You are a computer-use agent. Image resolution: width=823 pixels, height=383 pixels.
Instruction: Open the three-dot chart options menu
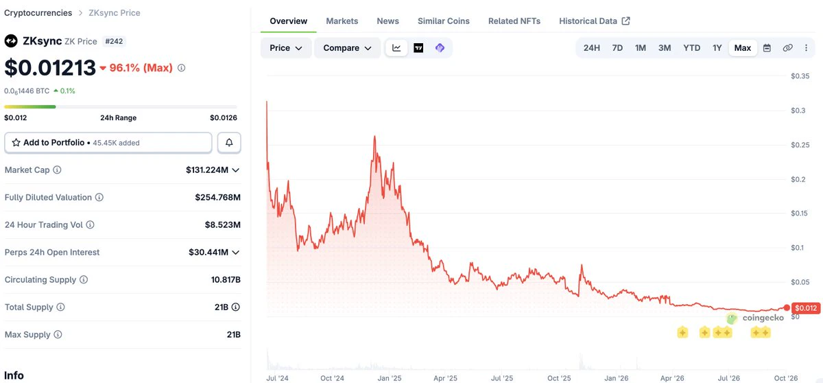807,48
